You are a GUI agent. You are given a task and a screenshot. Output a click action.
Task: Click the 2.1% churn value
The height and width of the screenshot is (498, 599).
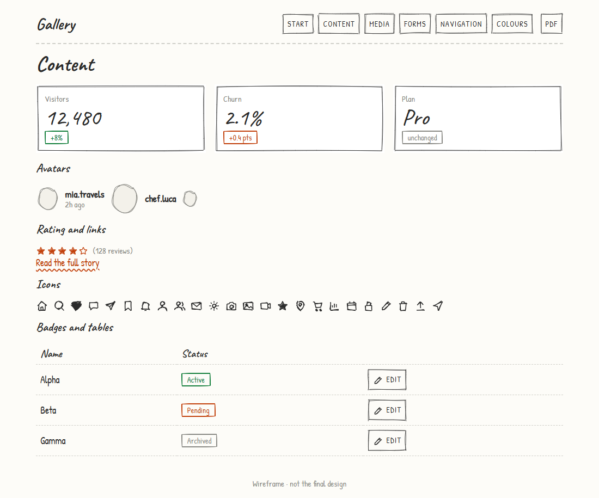pyautogui.click(x=244, y=119)
